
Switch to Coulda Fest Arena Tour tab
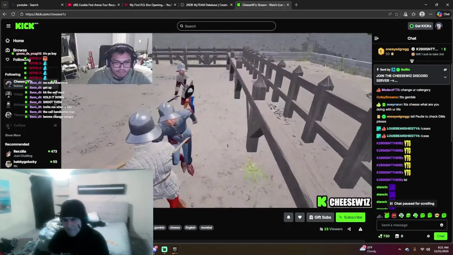coord(94,5)
